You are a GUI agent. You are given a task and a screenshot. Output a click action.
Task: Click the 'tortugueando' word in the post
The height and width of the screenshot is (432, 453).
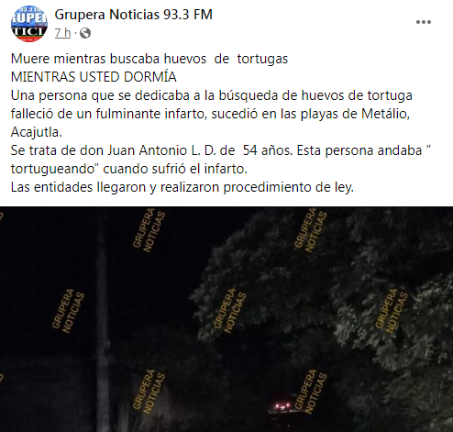click(53, 169)
